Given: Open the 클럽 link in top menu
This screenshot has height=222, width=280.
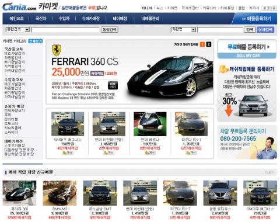Looking at the screenshot, I should (x=242, y=8).
